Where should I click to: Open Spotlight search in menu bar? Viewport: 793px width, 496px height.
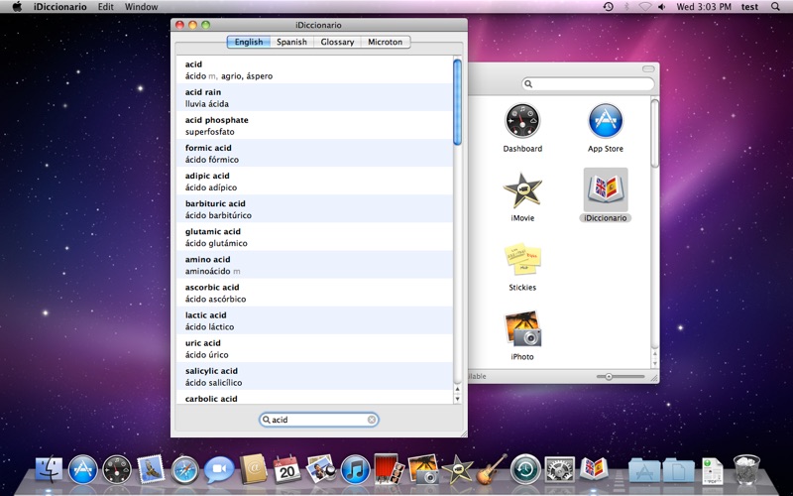(x=775, y=7)
